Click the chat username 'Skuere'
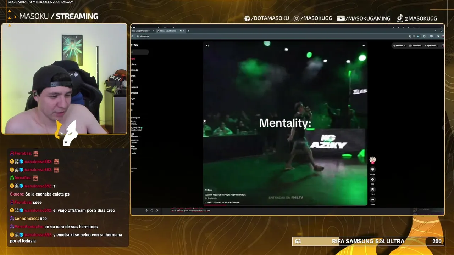 point(17,194)
